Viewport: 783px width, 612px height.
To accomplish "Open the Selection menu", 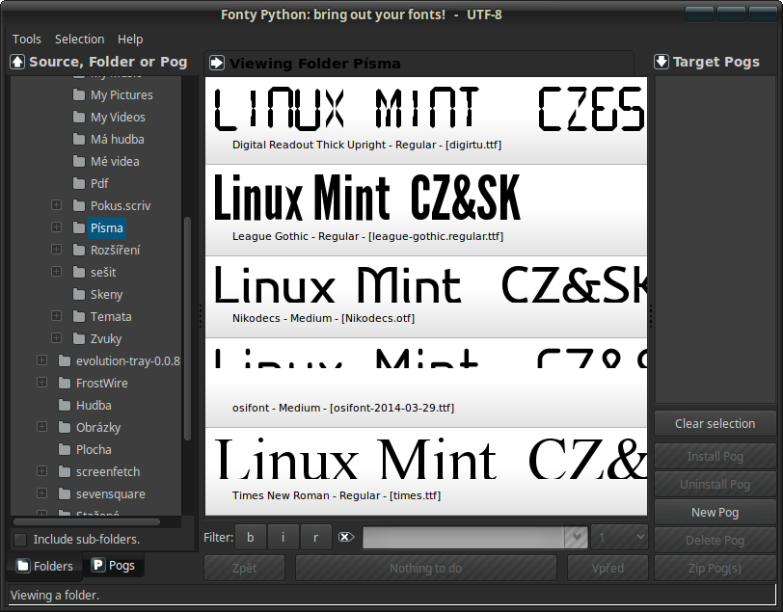I will 79,39.
